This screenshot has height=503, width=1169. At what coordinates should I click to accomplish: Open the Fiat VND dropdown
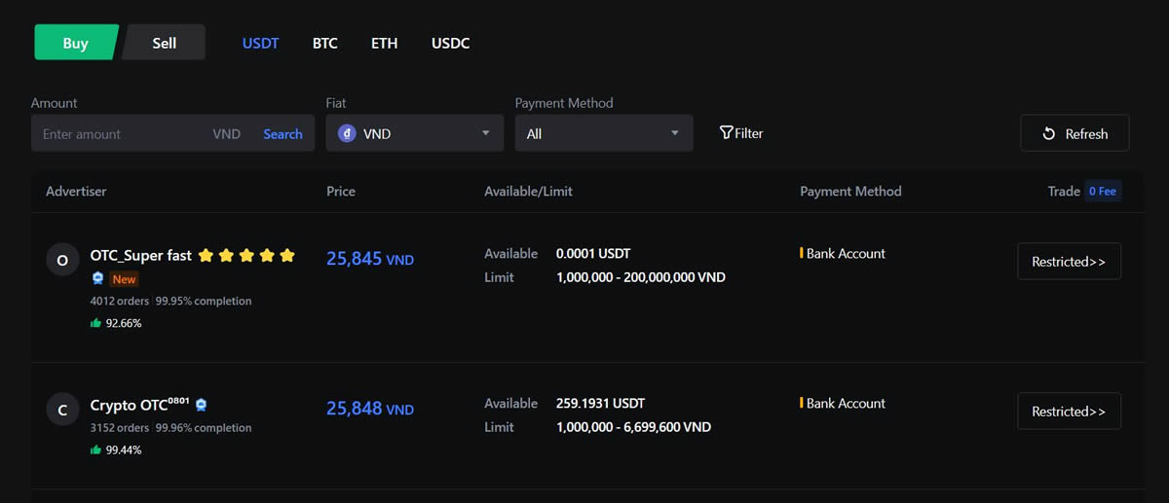click(414, 133)
